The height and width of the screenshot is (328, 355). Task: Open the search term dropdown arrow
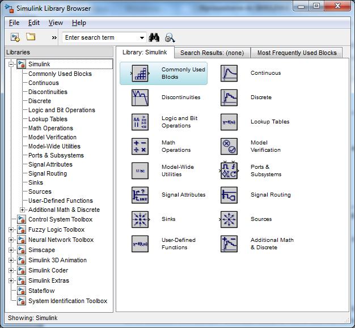(142, 37)
